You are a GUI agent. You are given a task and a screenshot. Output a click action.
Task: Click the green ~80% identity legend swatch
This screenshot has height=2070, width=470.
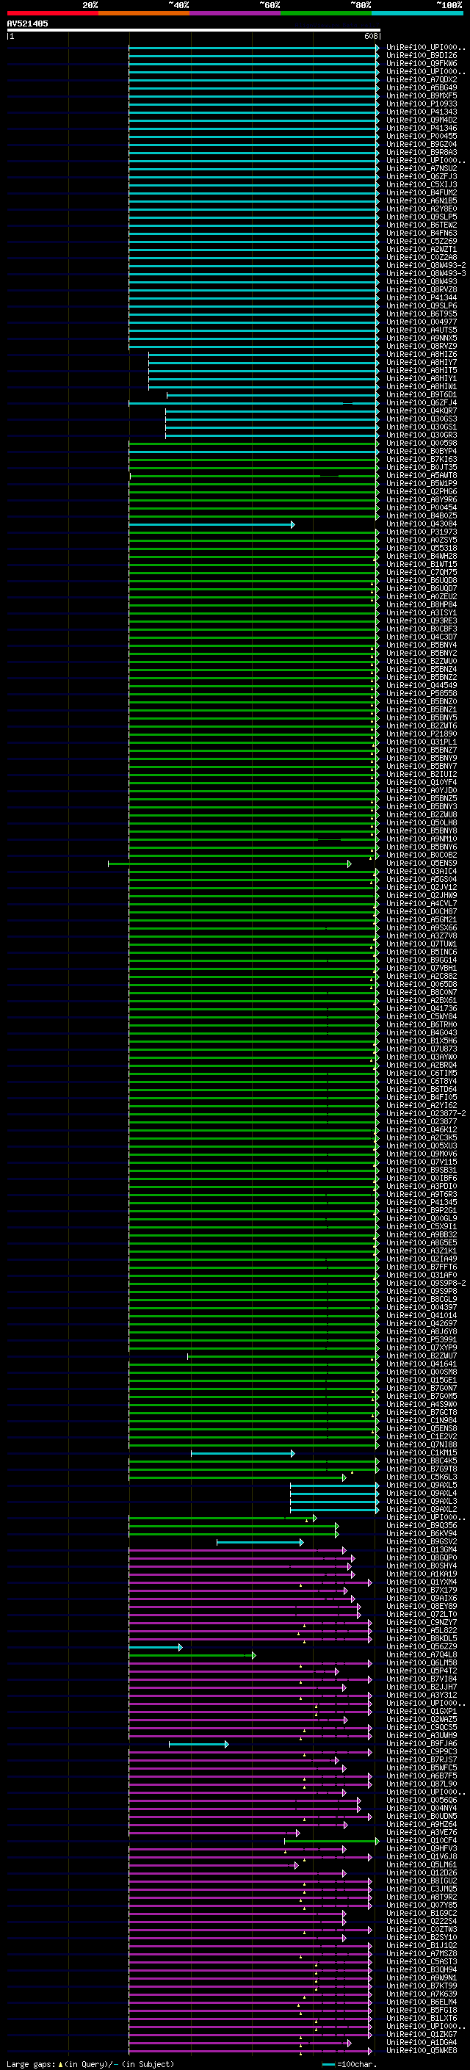(x=325, y=13)
